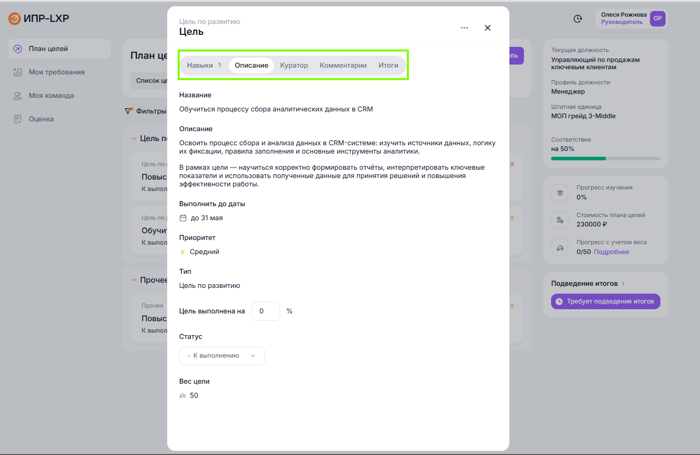
Task: Click the goal completion percent input field
Action: point(265,311)
